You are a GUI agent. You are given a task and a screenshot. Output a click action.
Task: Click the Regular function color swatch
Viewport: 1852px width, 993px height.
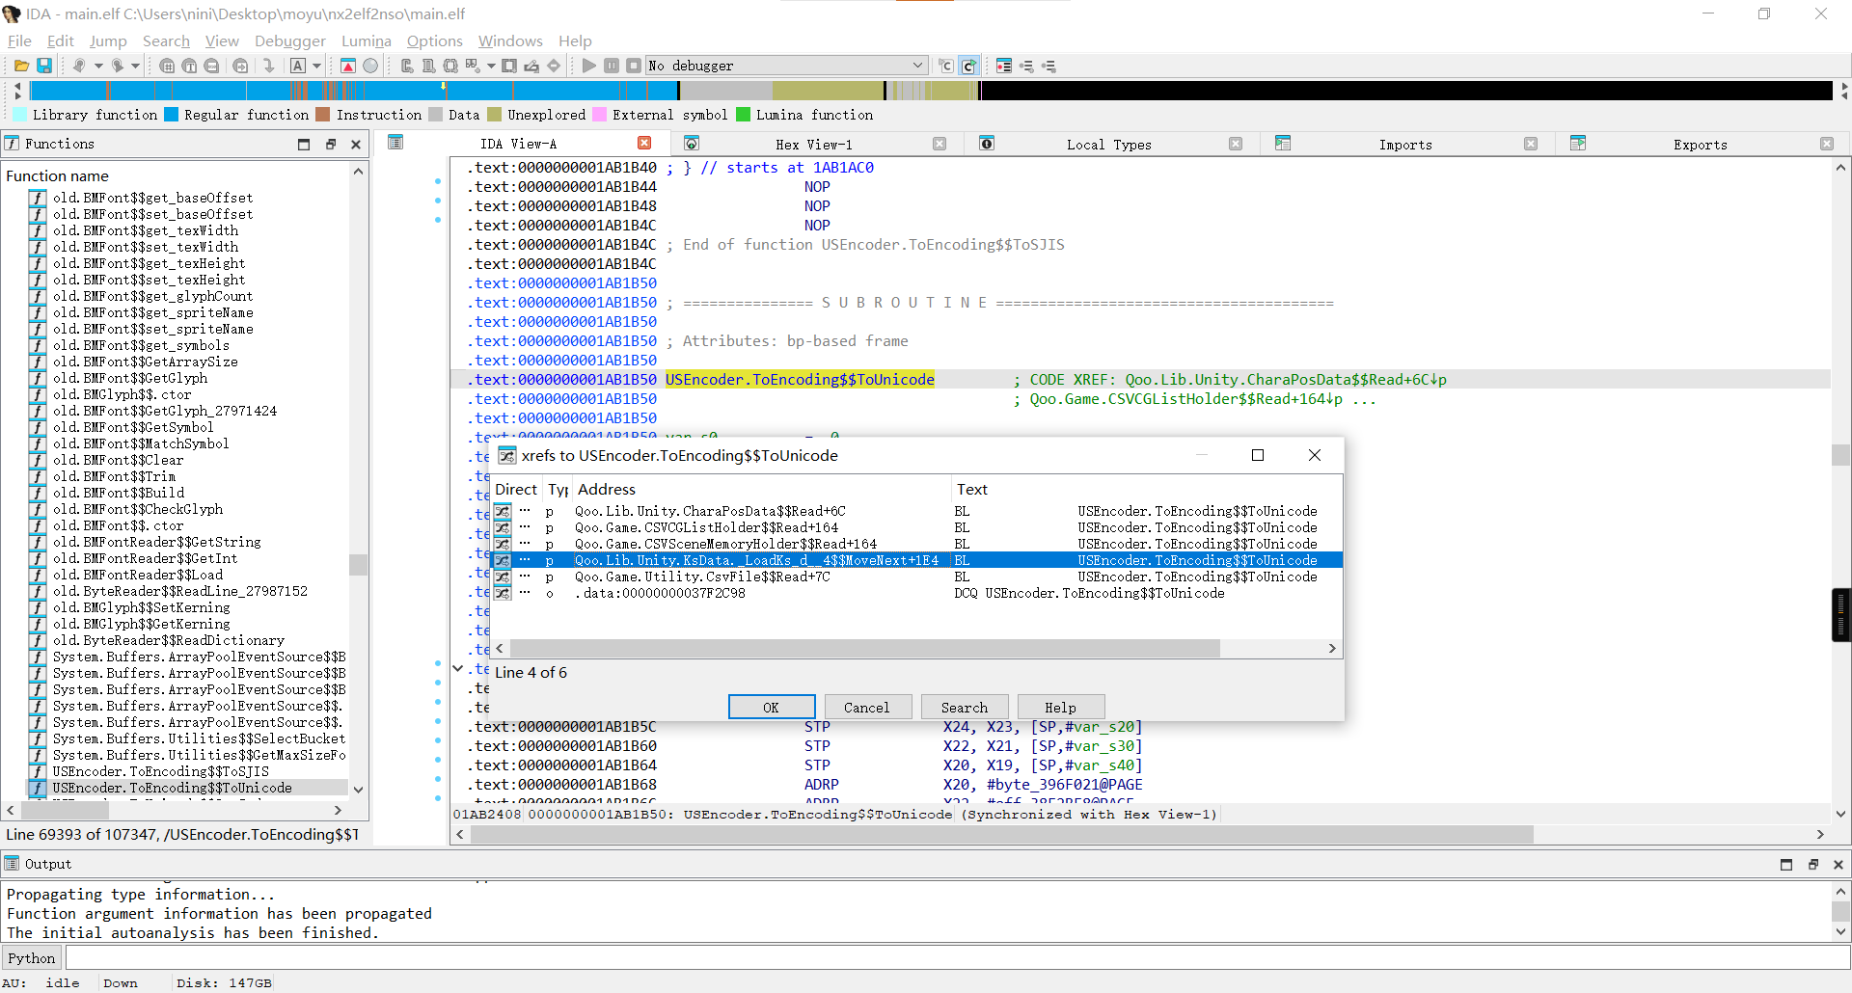pos(171,114)
